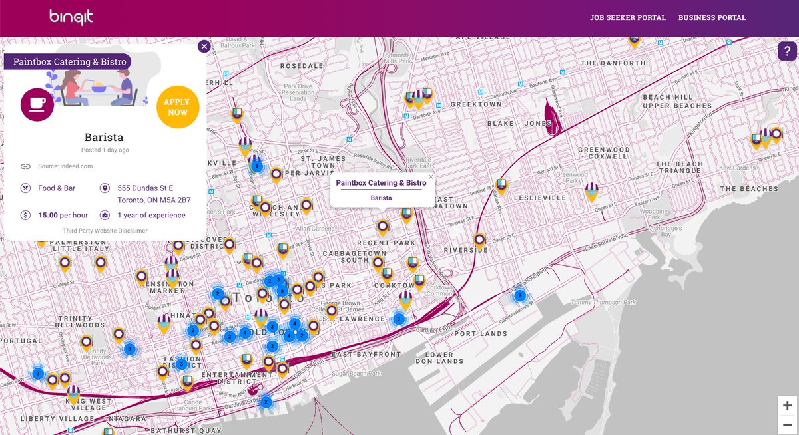Click the Source: indeed.com link
Screen dimensions: 799x435
click(x=65, y=166)
